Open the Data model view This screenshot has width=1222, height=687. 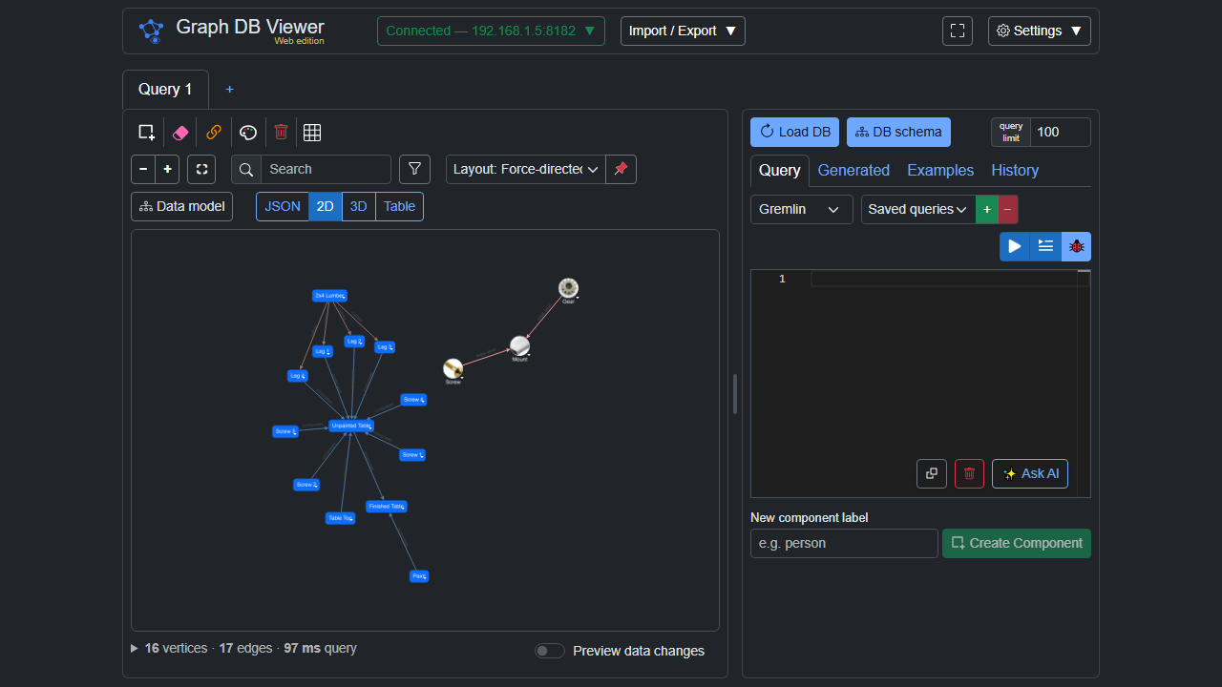(x=181, y=206)
